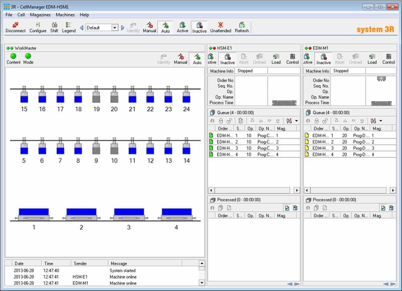Click HSM-E1 queue Order column header
402x291 pixels.
point(225,128)
